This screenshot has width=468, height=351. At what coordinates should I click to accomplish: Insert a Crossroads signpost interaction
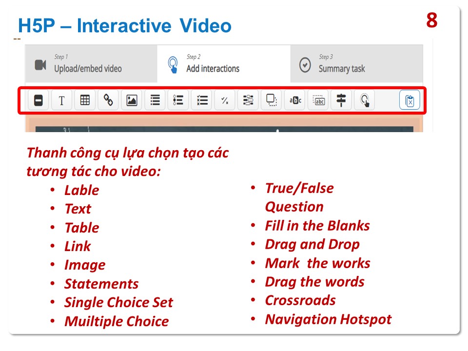341,100
